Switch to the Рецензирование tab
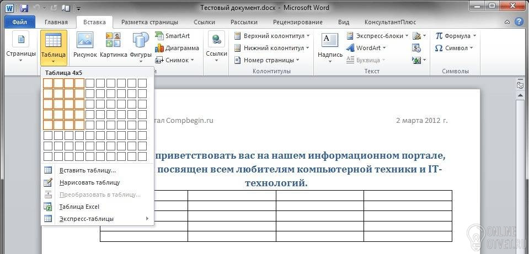 click(x=297, y=22)
